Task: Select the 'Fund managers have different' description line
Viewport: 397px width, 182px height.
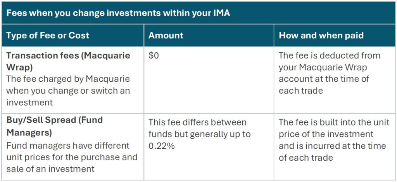Action: pos(68,146)
